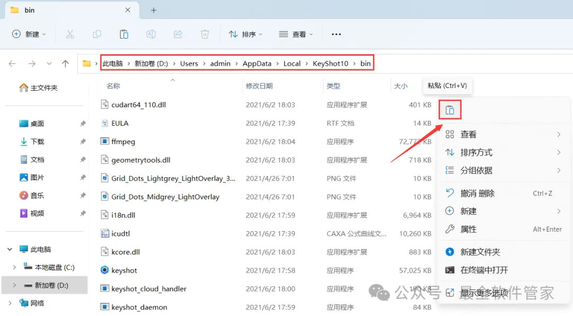
Task: Unpin 桌面 using its pin icon
Action: (x=83, y=124)
